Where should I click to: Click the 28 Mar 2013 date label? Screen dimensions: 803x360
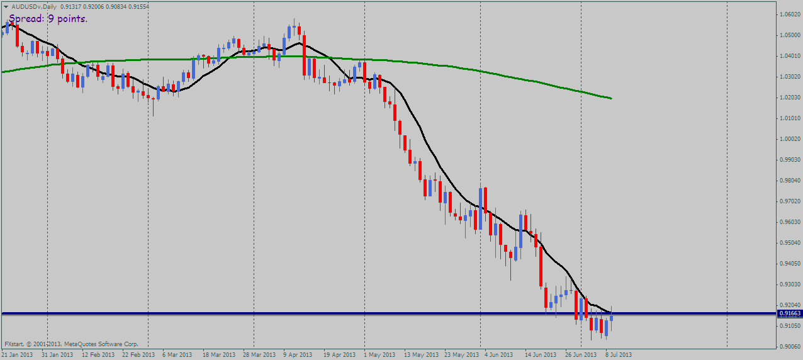point(260,355)
